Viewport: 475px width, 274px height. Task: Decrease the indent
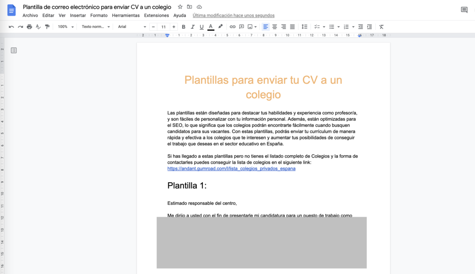(361, 27)
